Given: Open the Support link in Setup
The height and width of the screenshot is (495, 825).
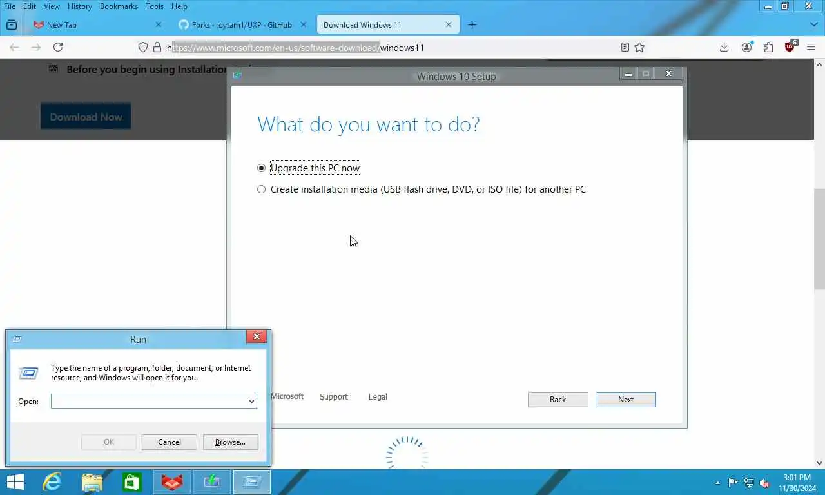Looking at the screenshot, I should pos(333,397).
